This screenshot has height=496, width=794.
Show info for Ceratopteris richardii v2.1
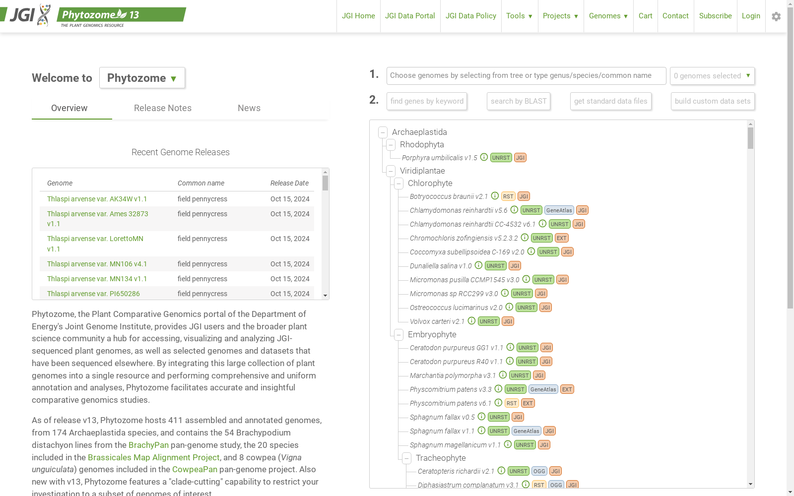[501, 471]
